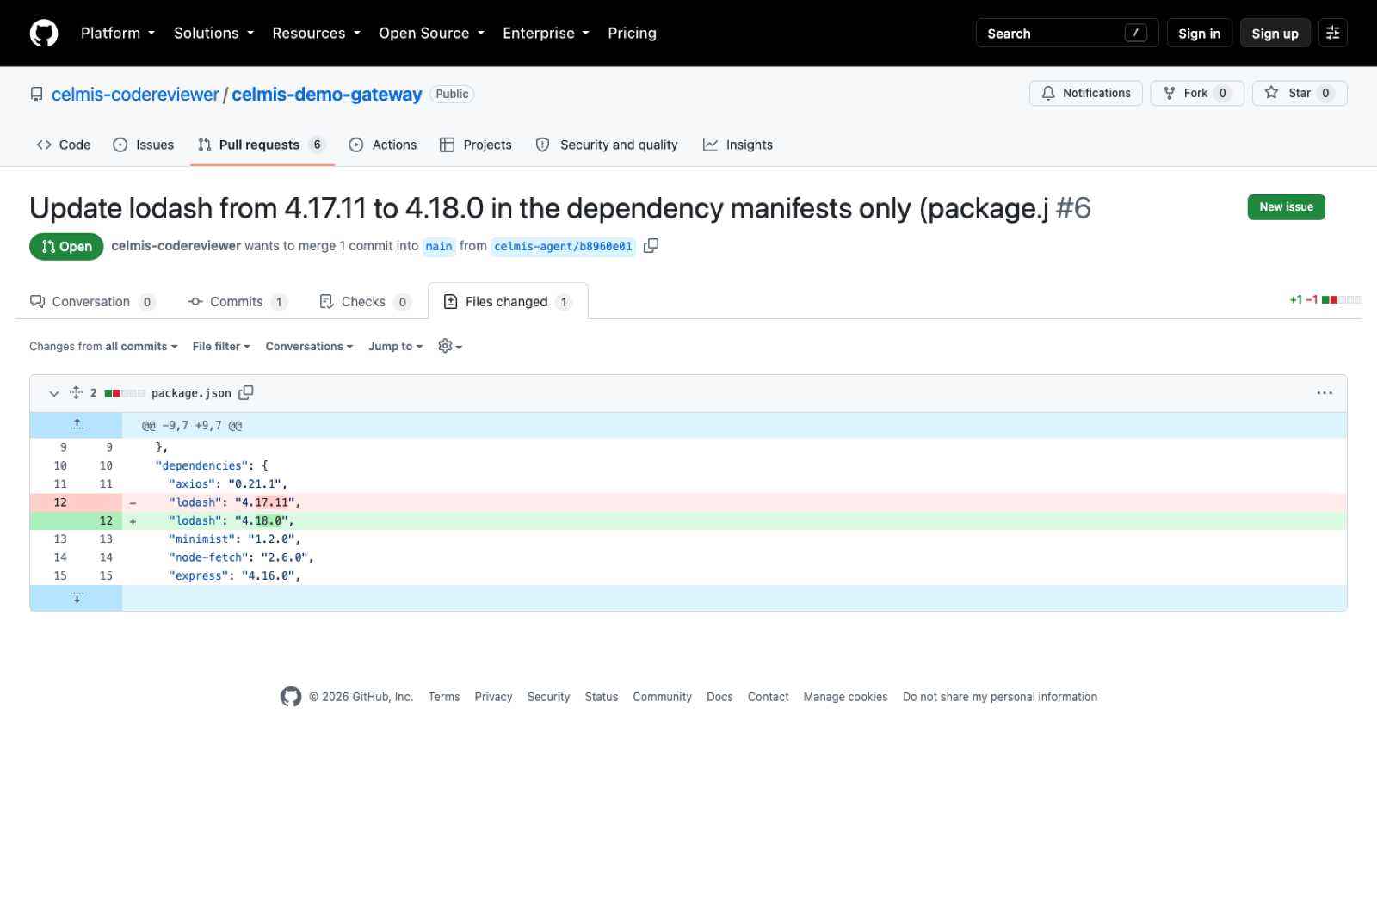Open Status footer link

pos(602,697)
